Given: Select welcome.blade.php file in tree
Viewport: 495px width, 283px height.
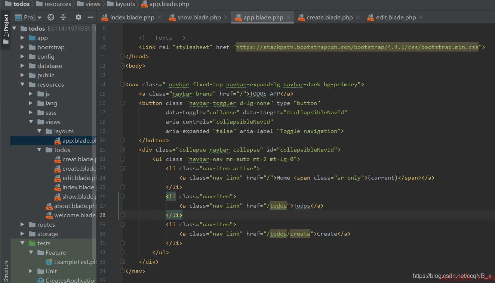Looking at the screenshot, I should 71,215.
